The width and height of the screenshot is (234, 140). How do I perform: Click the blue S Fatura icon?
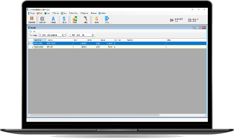pyautogui.click(x=64, y=19)
